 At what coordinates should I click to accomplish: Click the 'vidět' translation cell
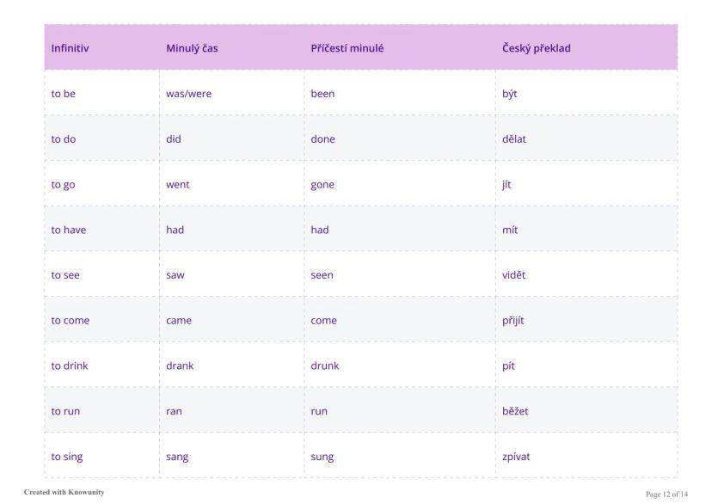point(513,275)
